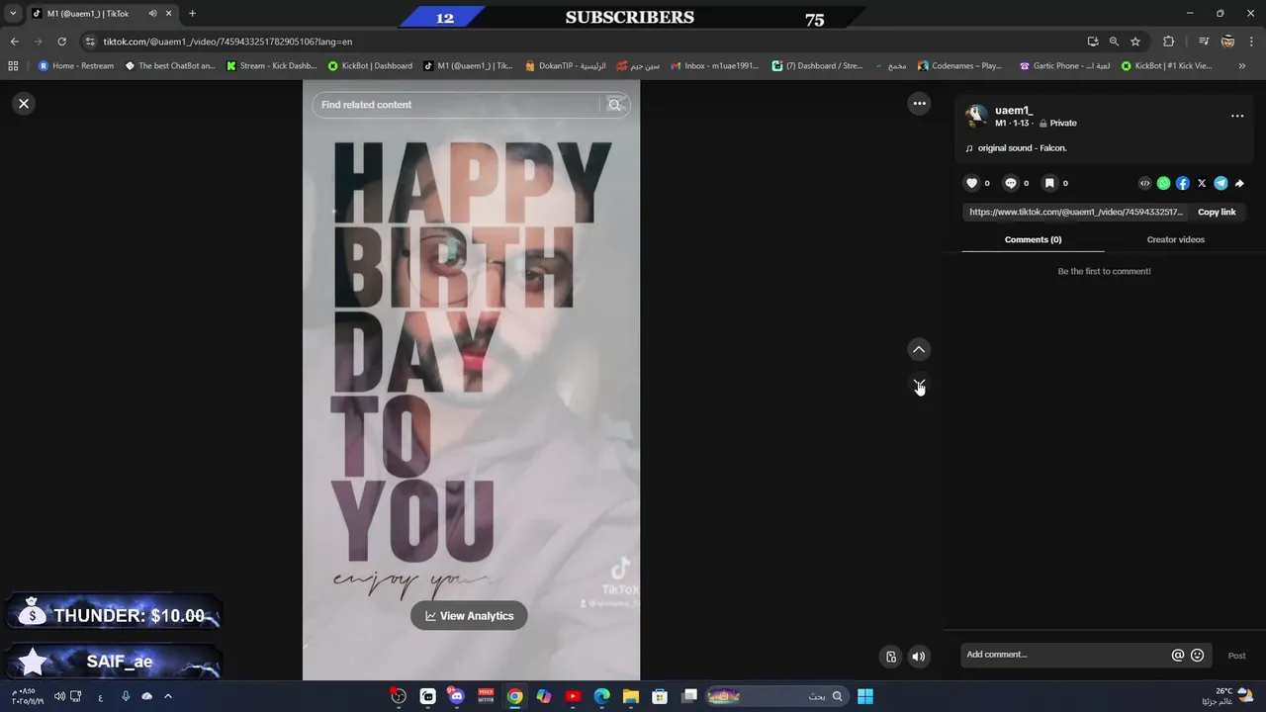Reload the TikTok page
1266x712 pixels.
(x=61, y=42)
